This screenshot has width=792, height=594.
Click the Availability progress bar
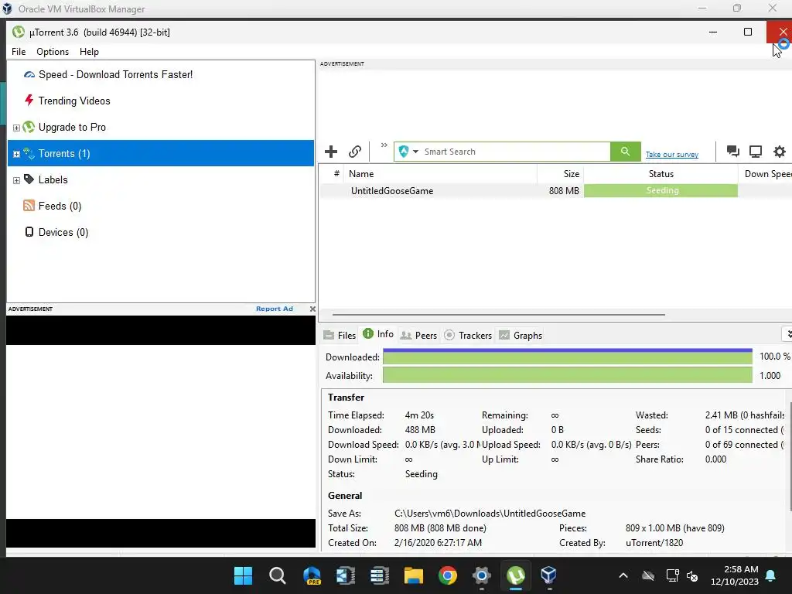click(567, 375)
